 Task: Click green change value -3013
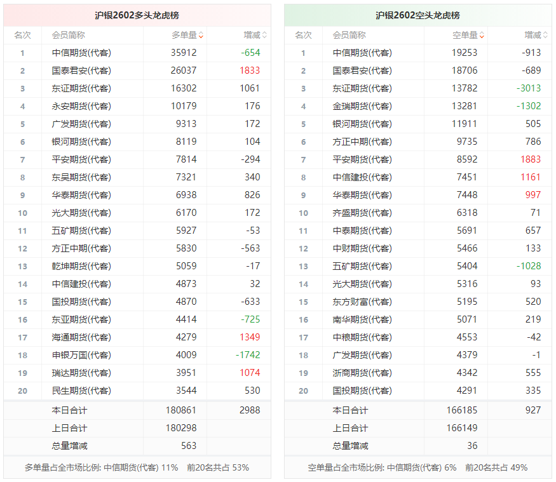click(529, 88)
